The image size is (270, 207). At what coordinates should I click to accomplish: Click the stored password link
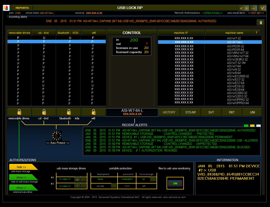(x=127, y=179)
